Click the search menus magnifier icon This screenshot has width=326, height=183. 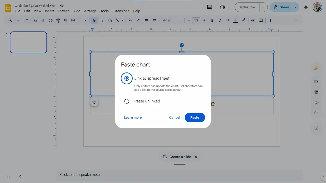point(10,20)
